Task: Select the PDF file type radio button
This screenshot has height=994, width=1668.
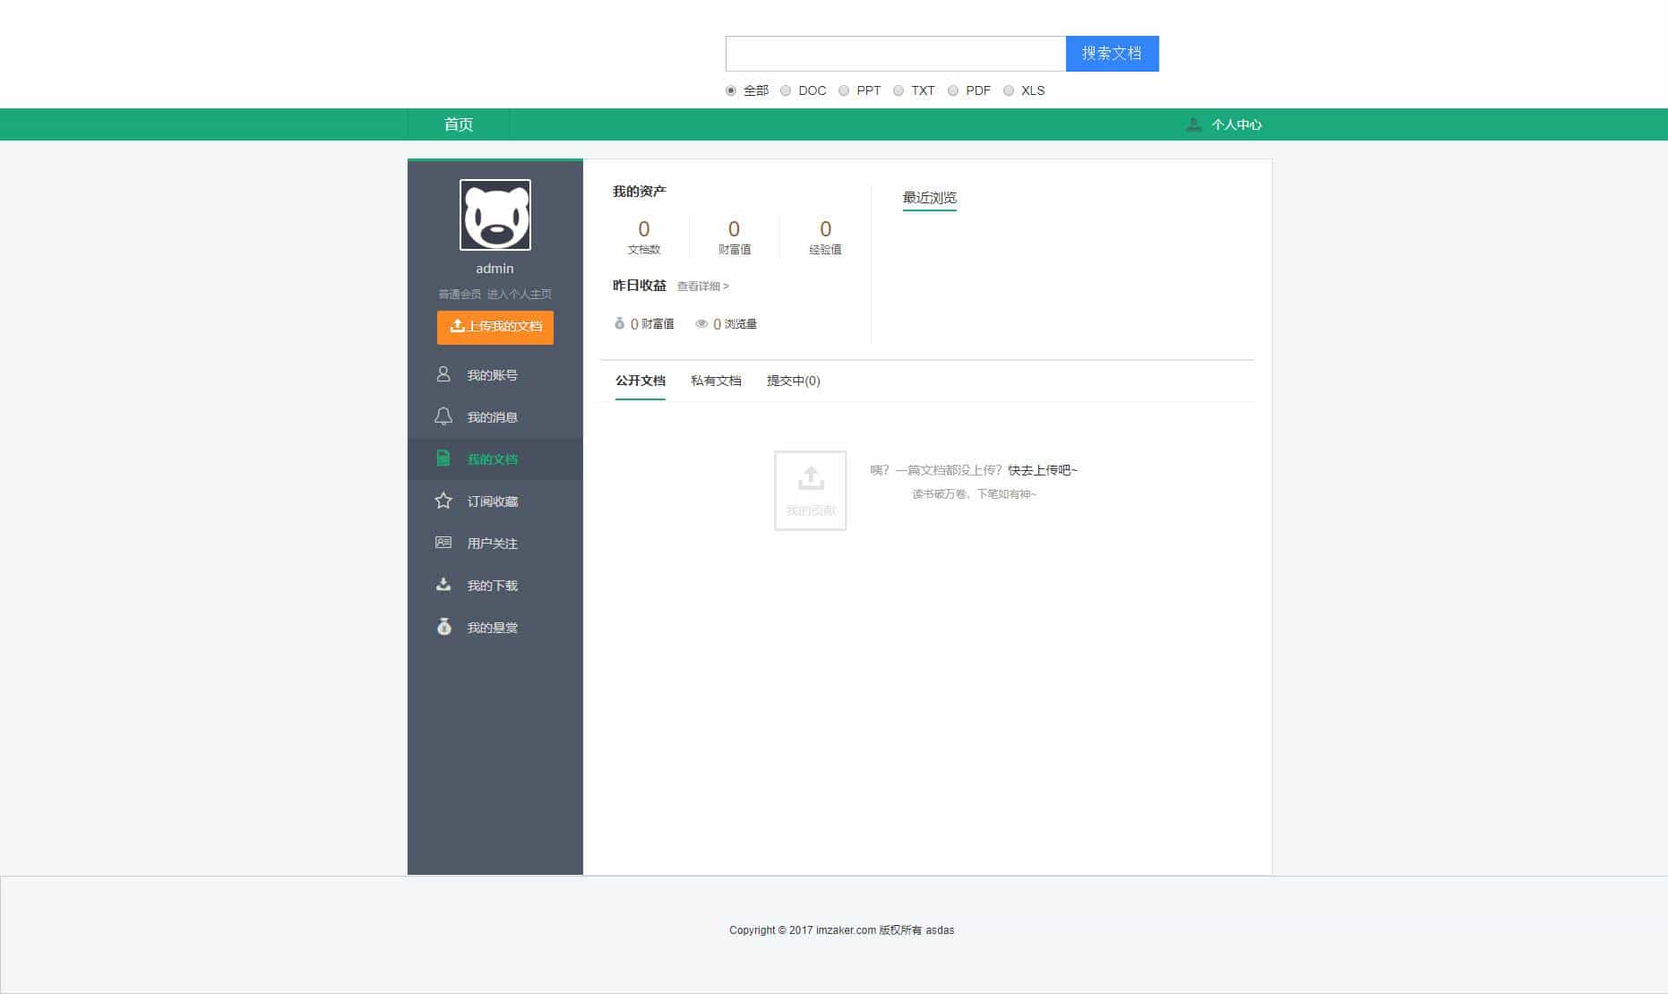Action: tap(953, 90)
